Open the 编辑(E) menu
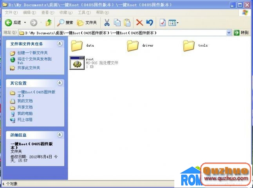 (29, 13)
